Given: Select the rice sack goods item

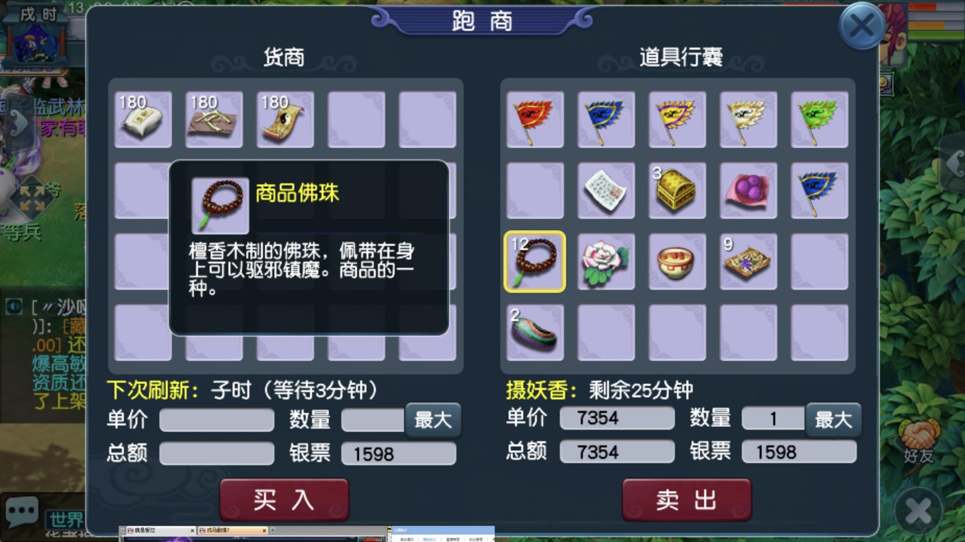Looking at the screenshot, I should point(143,119).
